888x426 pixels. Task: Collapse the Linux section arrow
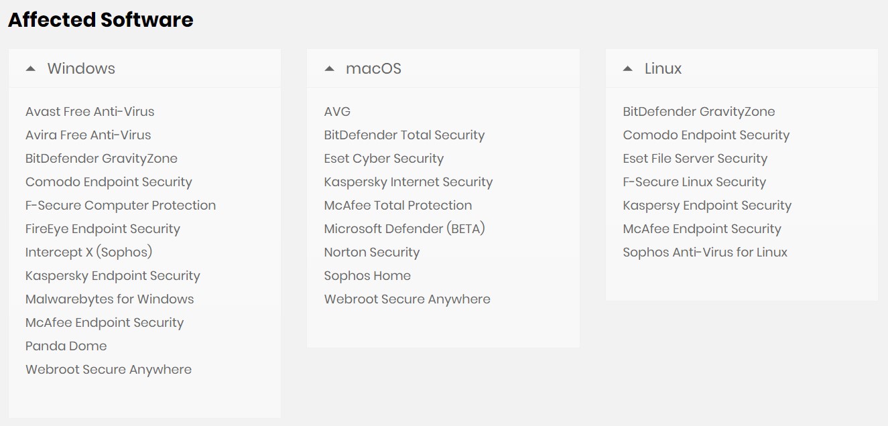point(627,68)
